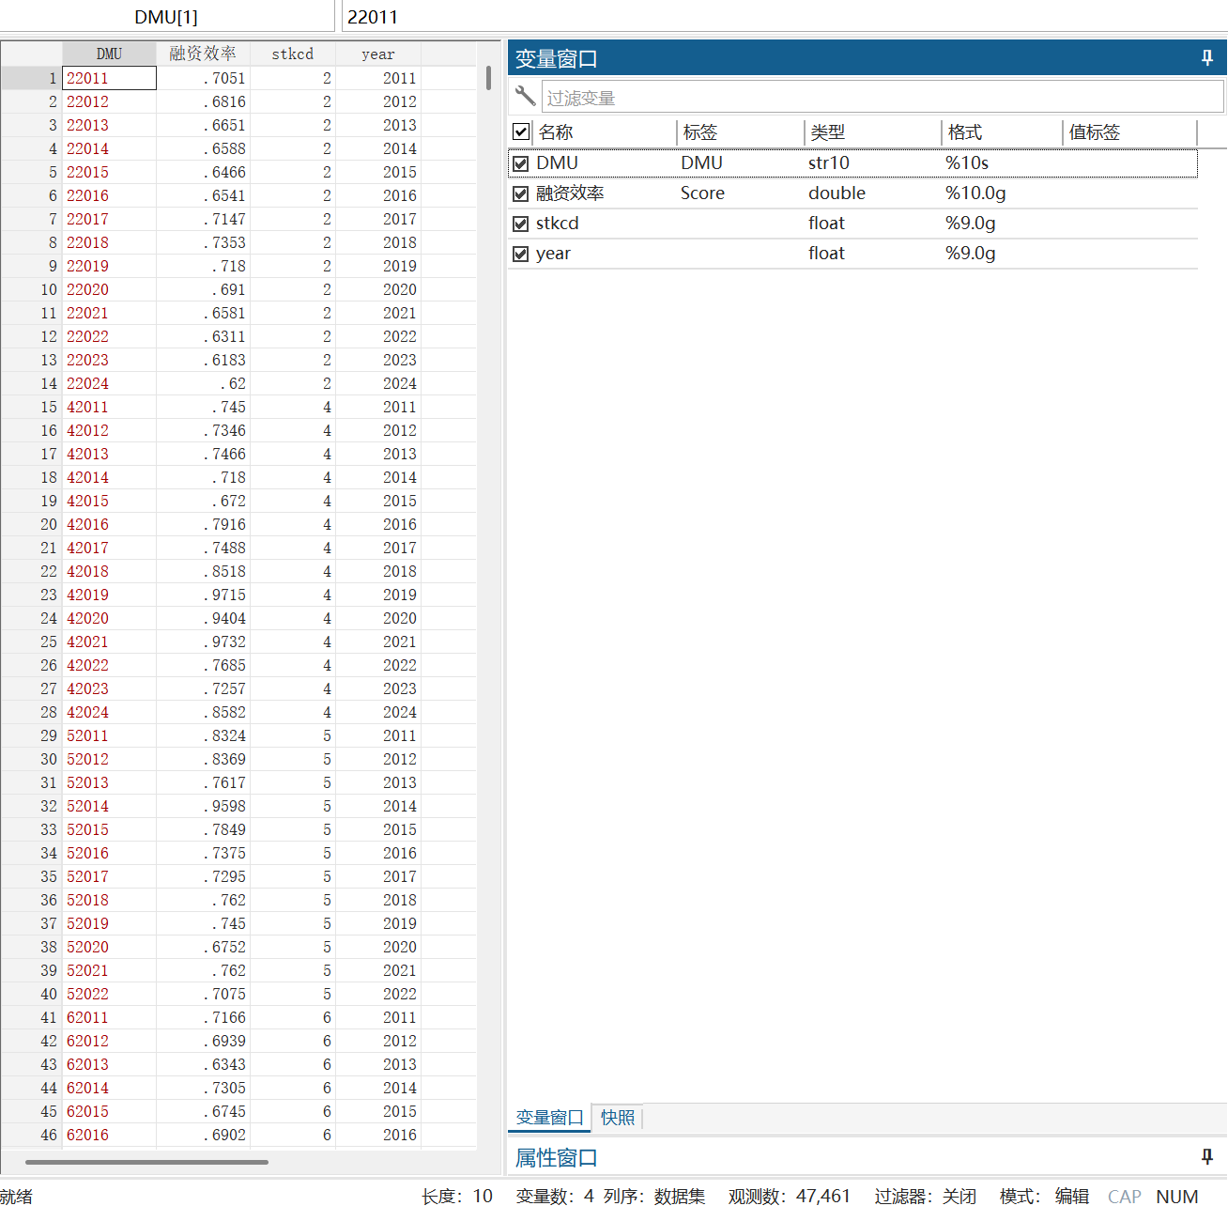
Task: Select the stkcd column header
Action: click(x=292, y=54)
